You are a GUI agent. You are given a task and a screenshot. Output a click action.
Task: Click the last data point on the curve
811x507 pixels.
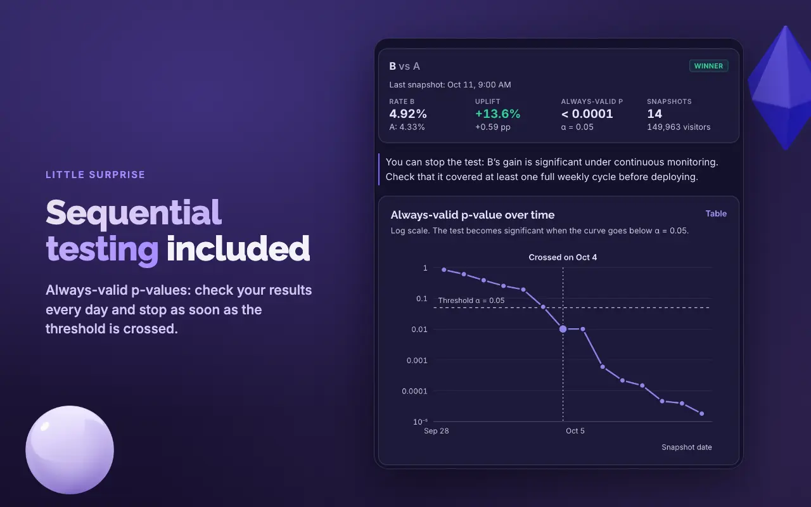point(701,413)
